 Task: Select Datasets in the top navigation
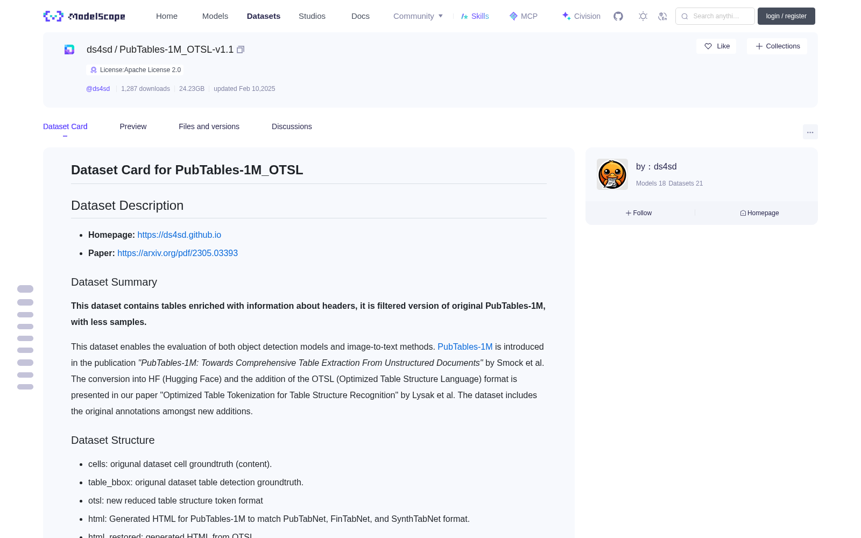tap(264, 16)
